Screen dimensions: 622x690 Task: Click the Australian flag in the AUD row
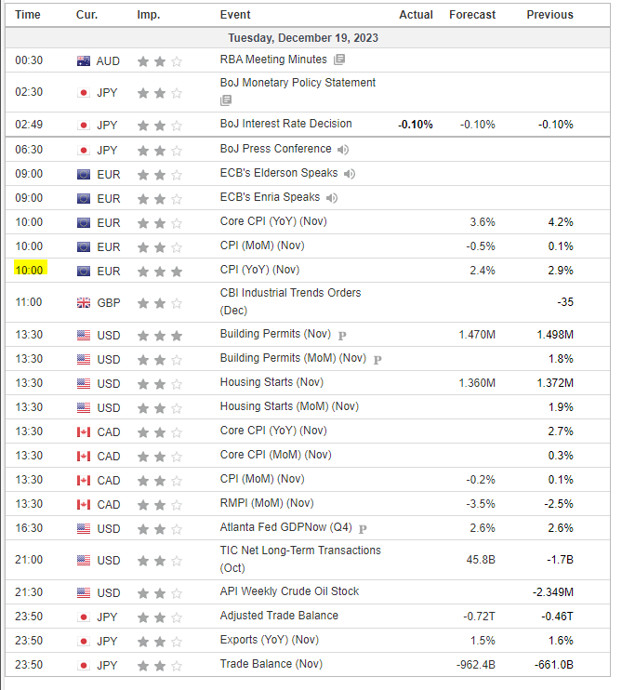[x=85, y=61]
